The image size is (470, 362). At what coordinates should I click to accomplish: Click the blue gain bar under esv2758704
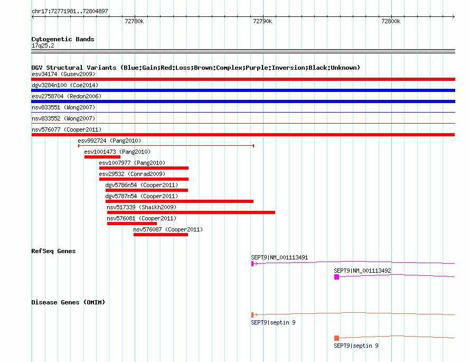pos(243,101)
